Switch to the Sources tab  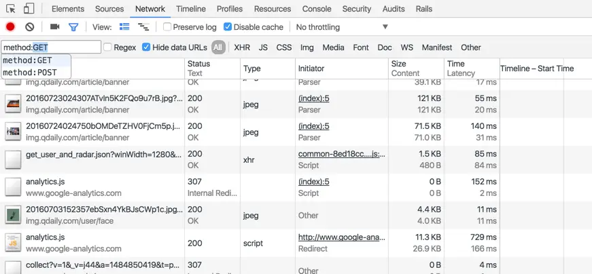pyautogui.click(x=109, y=9)
